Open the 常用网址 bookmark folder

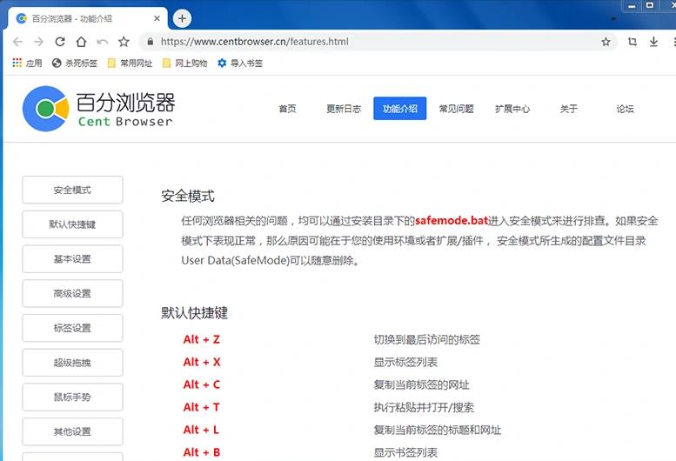coord(130,63)
